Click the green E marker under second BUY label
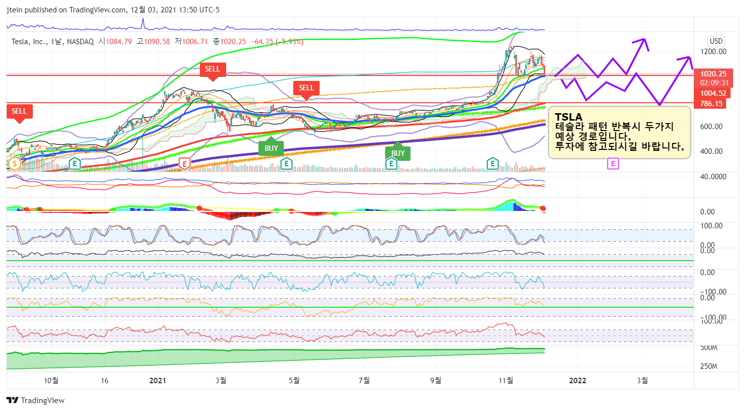The height and width of the screenshot is (411, 745). coord(391,163)
